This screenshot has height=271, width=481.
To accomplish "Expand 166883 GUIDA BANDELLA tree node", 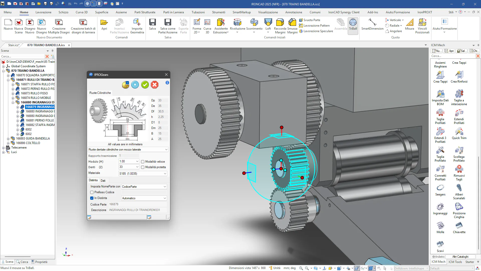I will 8,139.
